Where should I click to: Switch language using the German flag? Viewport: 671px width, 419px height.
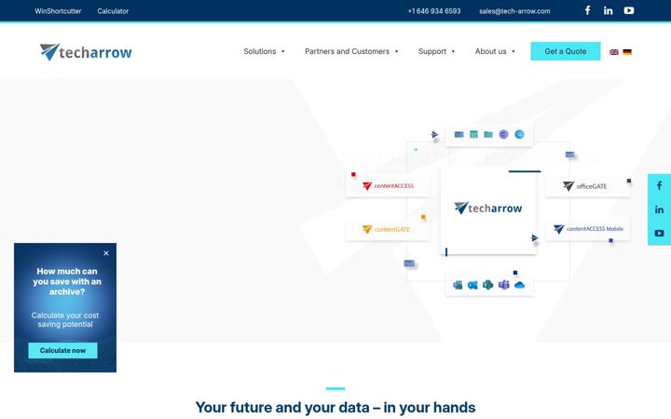[627, 52]
